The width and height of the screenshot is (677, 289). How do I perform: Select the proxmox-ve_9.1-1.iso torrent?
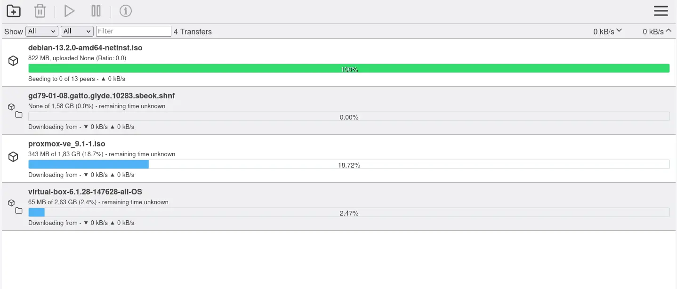66,144
